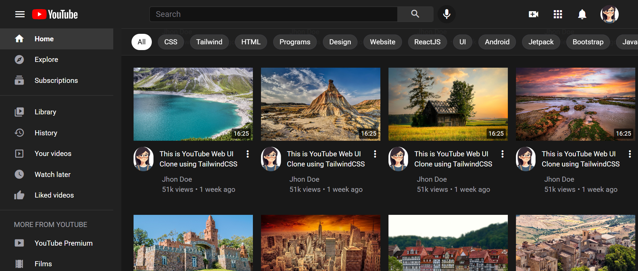Open Library in the sidebar
This screenshot has width=638, height=271.
pos(56,112)
